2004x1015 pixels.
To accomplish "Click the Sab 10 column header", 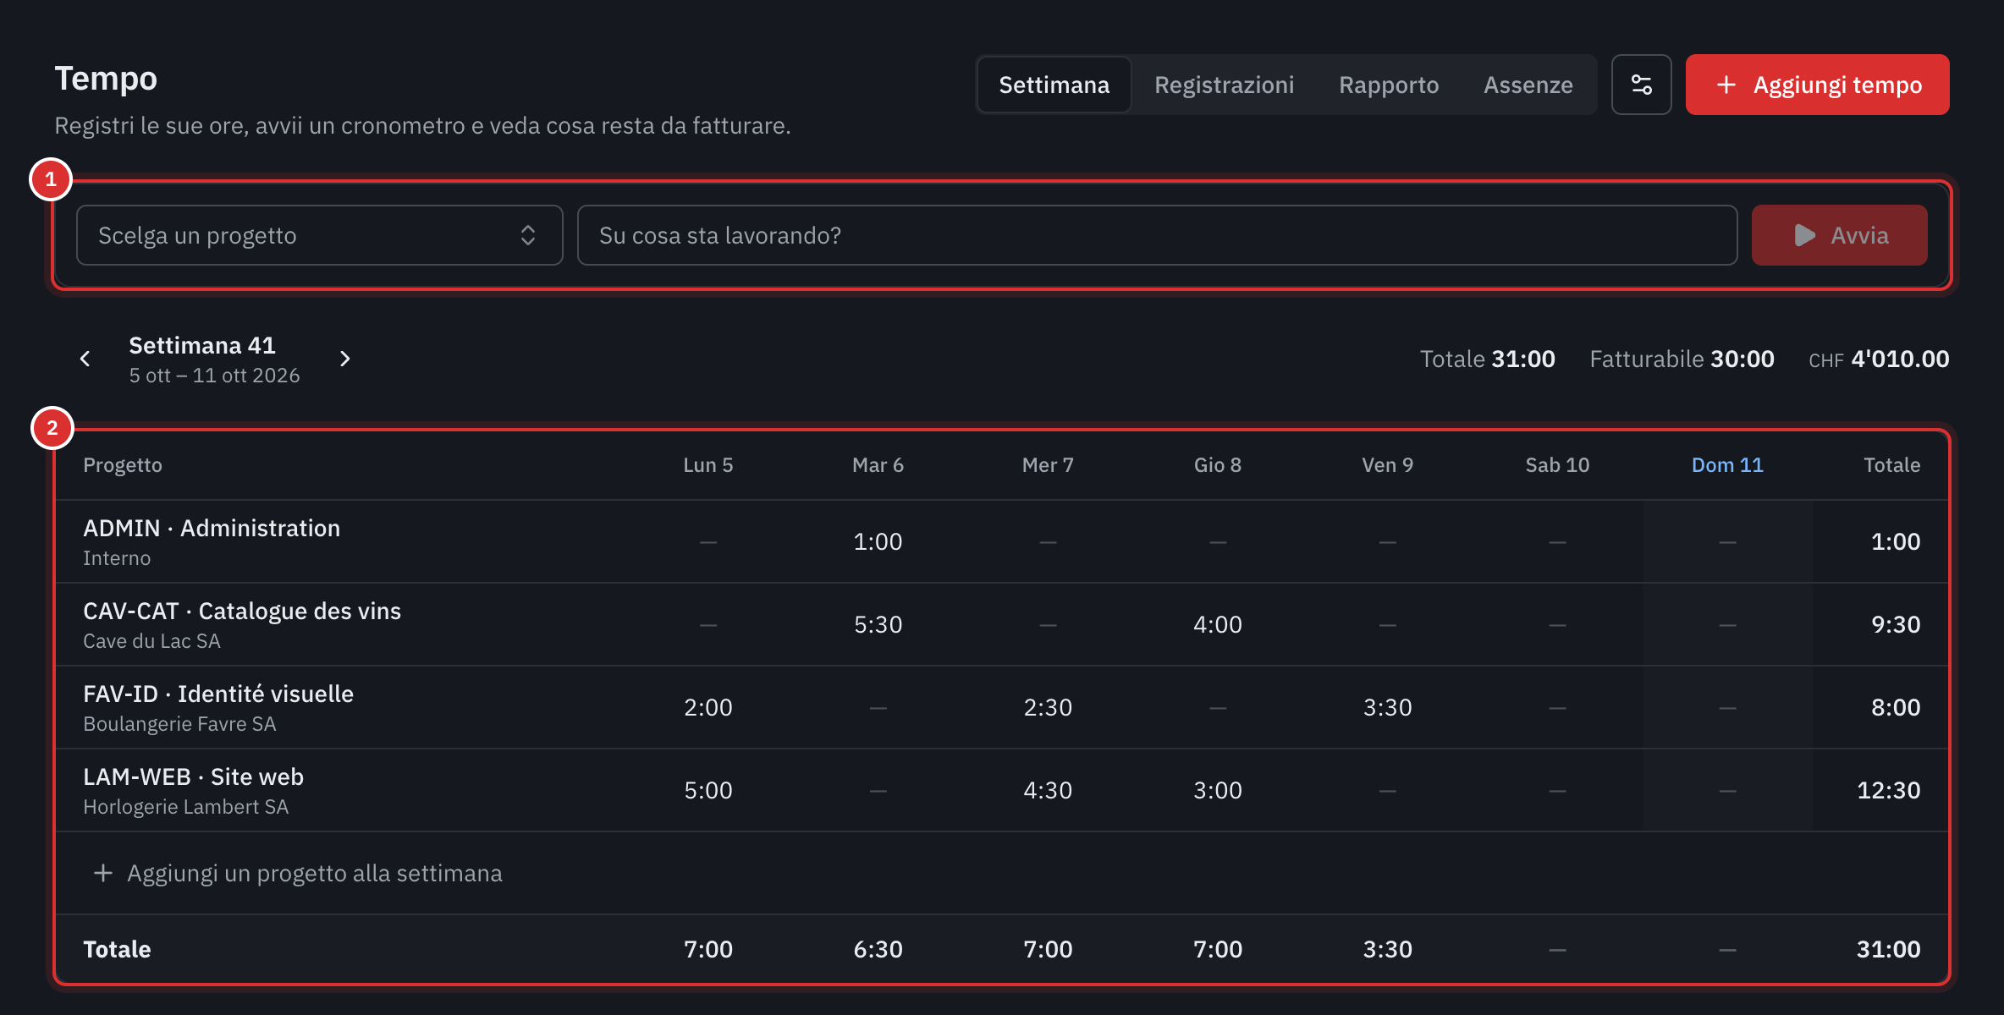I will point(1557,465).
